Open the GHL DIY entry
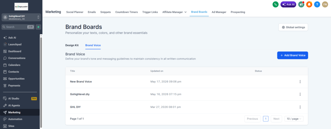The height and width of the screenshot is (129, 331). point(75,107)
